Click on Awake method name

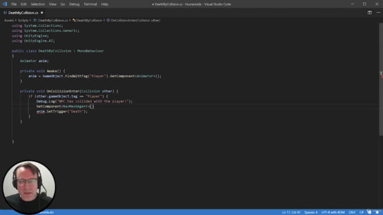(x=52, y=71)
